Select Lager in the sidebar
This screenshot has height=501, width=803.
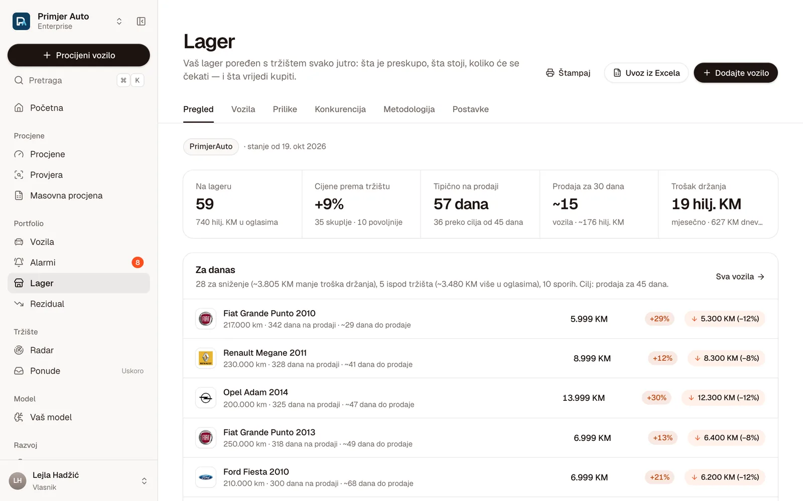[x=79, y=283]
